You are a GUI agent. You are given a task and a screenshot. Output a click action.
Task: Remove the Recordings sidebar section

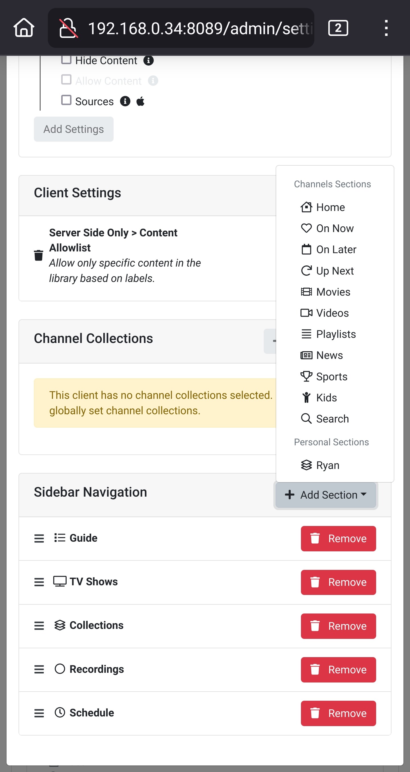[x=338, y=669]
